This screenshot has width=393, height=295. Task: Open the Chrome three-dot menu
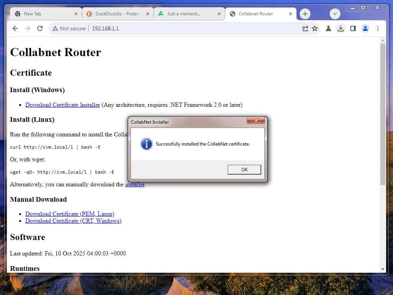(x=378, y=28)
